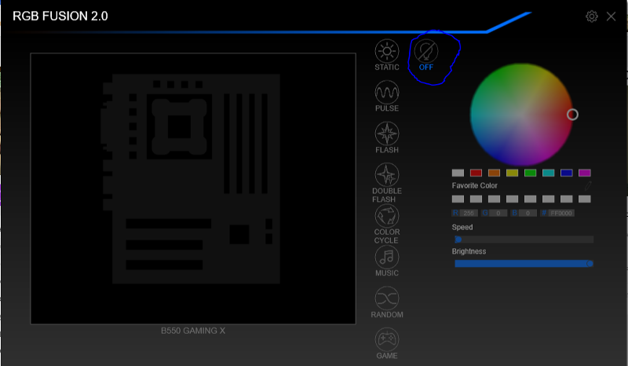Click the hex color code field
This screenshot has width=628, height=366.
[561, 213]
